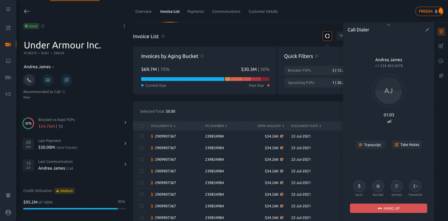Expand Brocken vs Kept P2Ps details

click(x=125, y=123)
